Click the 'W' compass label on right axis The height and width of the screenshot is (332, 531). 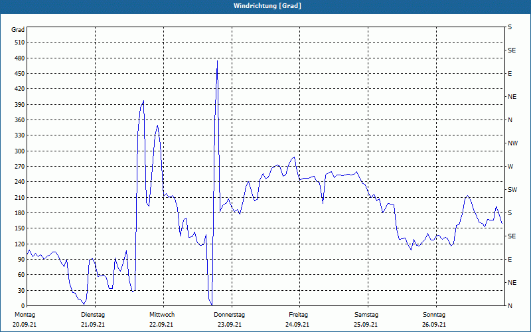click(510, 167)
